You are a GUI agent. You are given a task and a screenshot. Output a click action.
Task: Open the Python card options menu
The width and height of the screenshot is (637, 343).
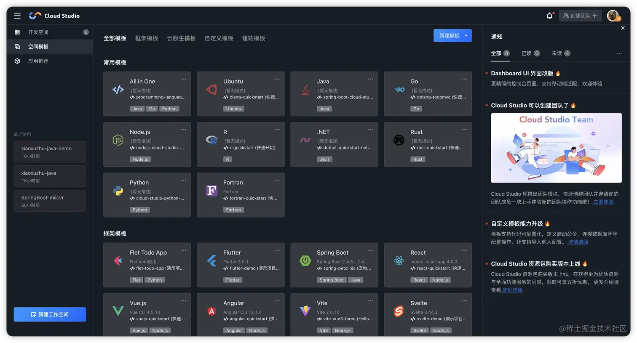click(x=184, y=180)
